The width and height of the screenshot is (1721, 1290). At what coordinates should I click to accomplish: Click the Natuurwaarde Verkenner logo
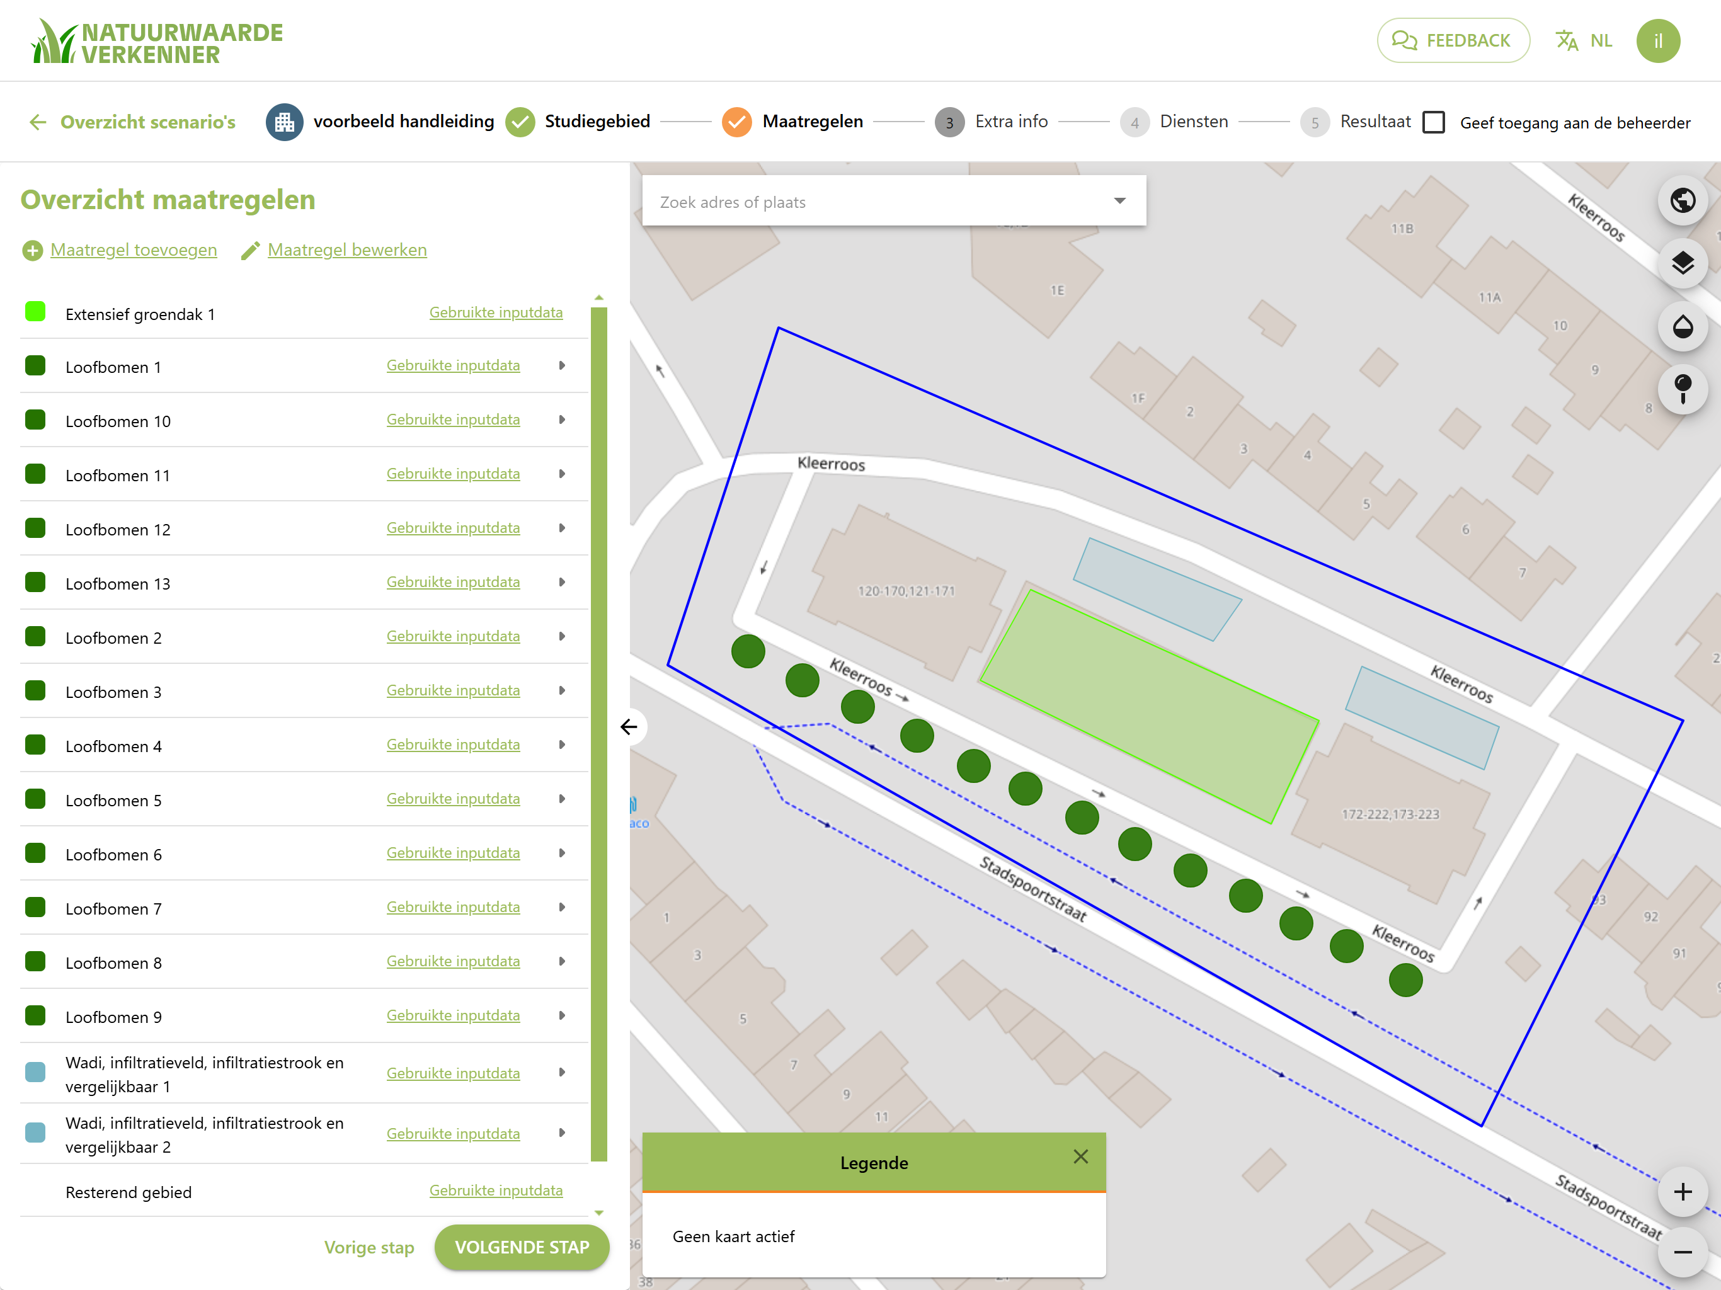coord(156,42)
